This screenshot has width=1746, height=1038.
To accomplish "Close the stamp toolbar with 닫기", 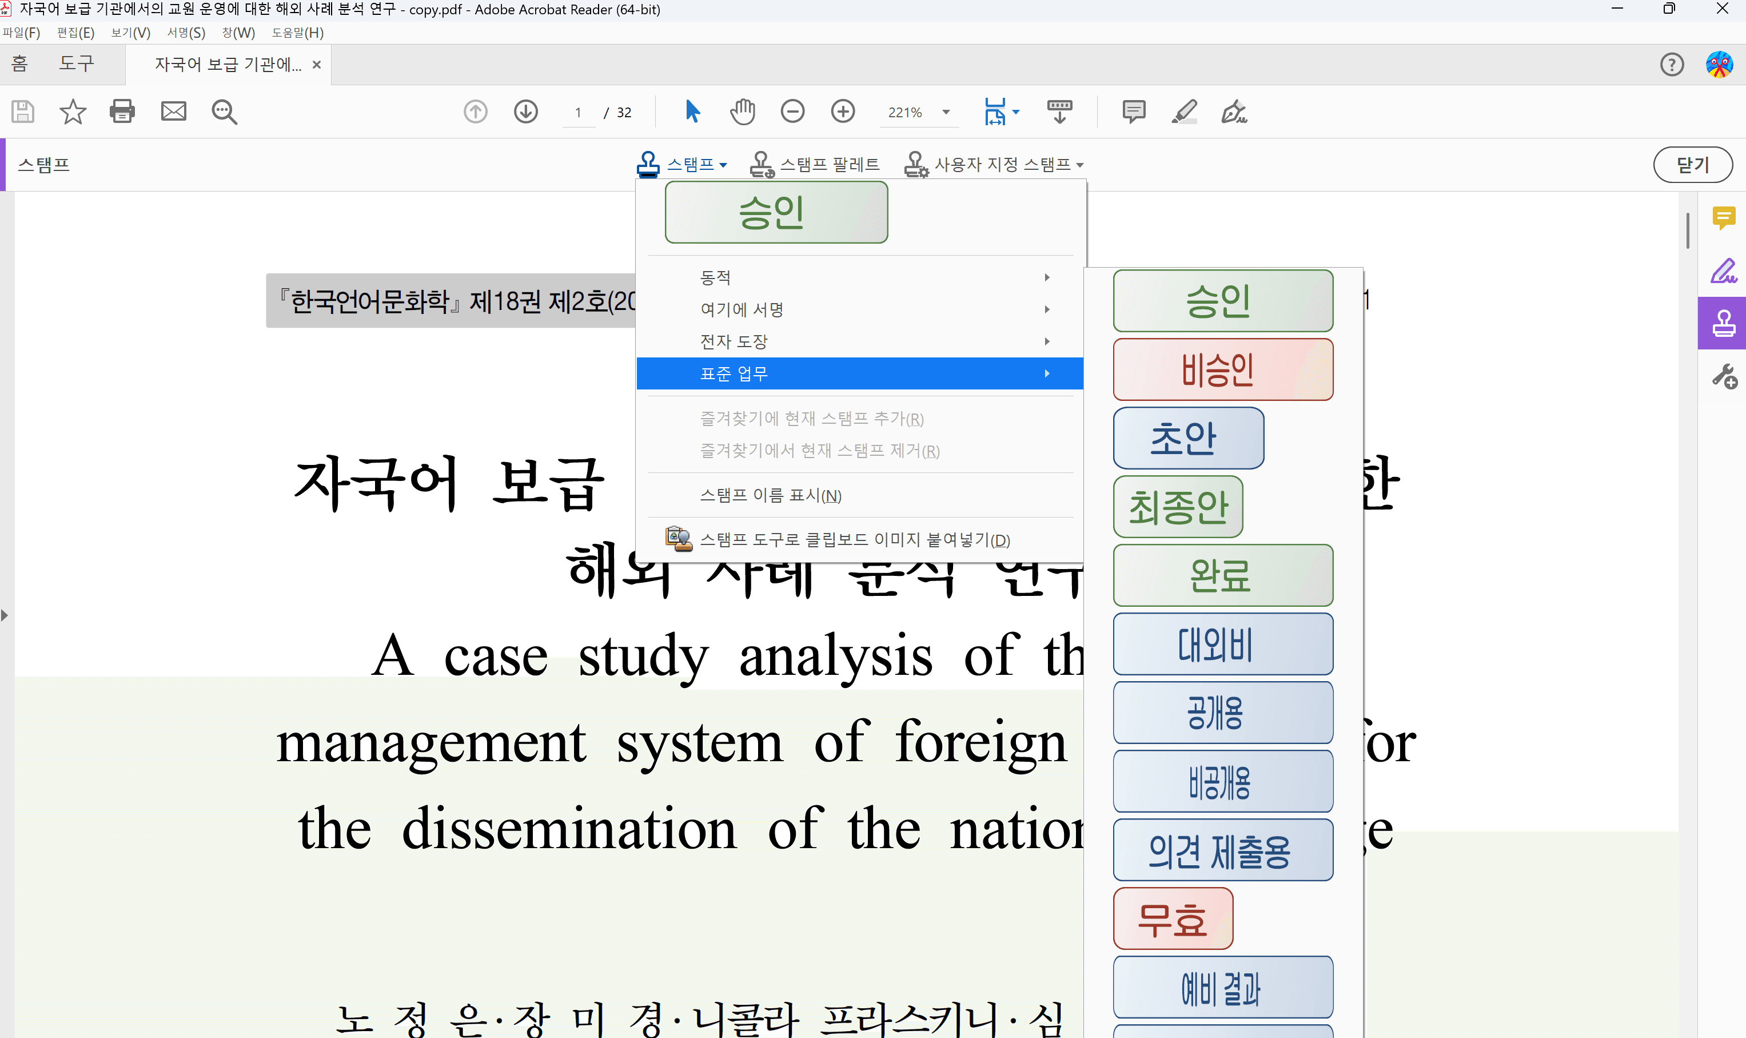I will [x=1692, y=165].
